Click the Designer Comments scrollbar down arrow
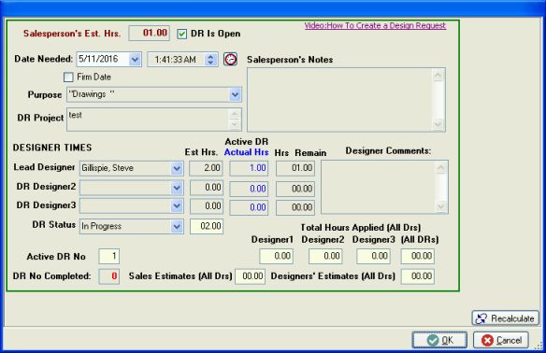 click(441, 206)
